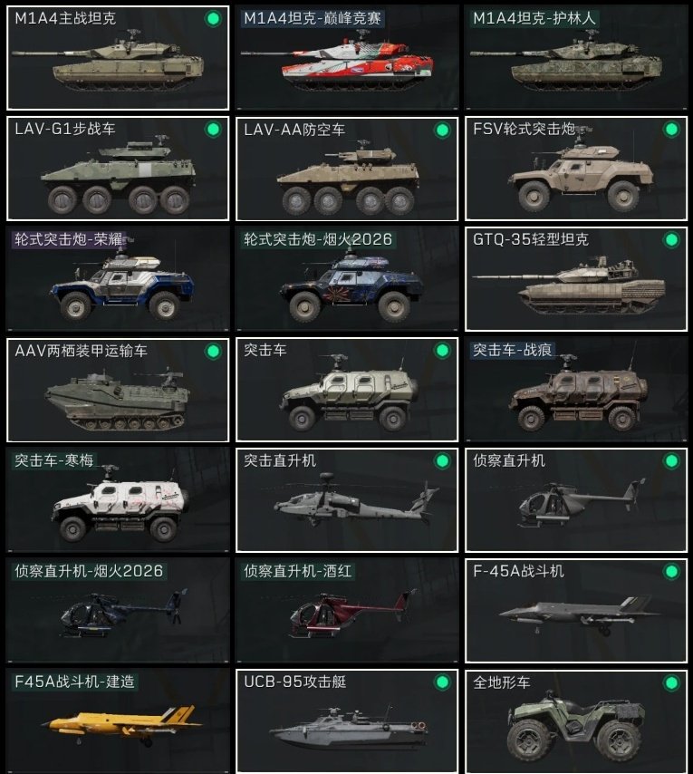Screen dimensions: 693x774
Task: Choose the yellow F45A战斗机-建造 skin
Action: [x=118, y=721]
